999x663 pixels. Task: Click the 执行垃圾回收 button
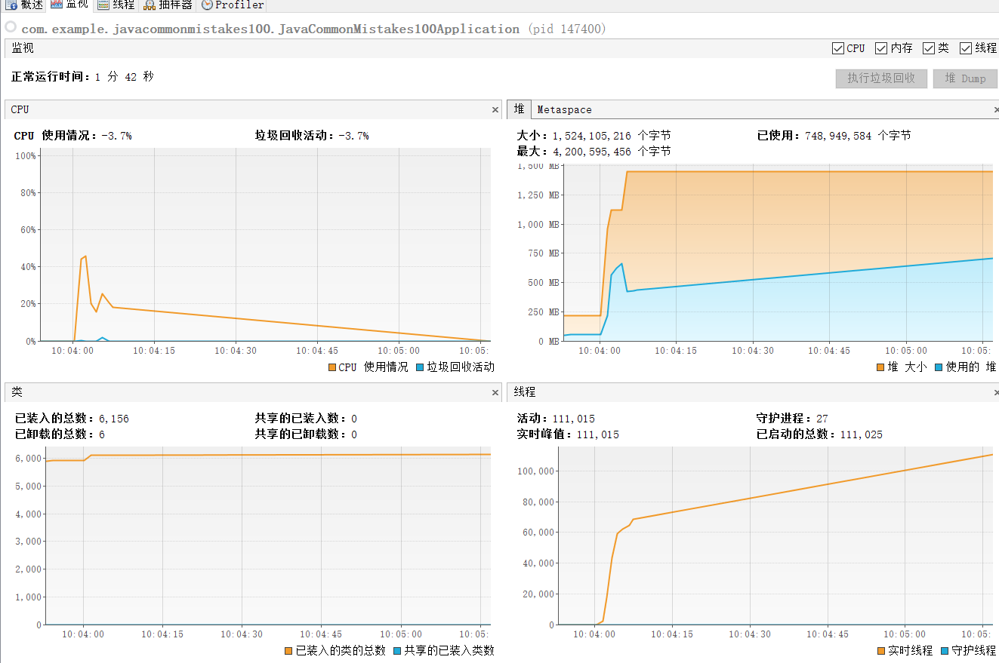pyautogui.click(x=881, y=78)
